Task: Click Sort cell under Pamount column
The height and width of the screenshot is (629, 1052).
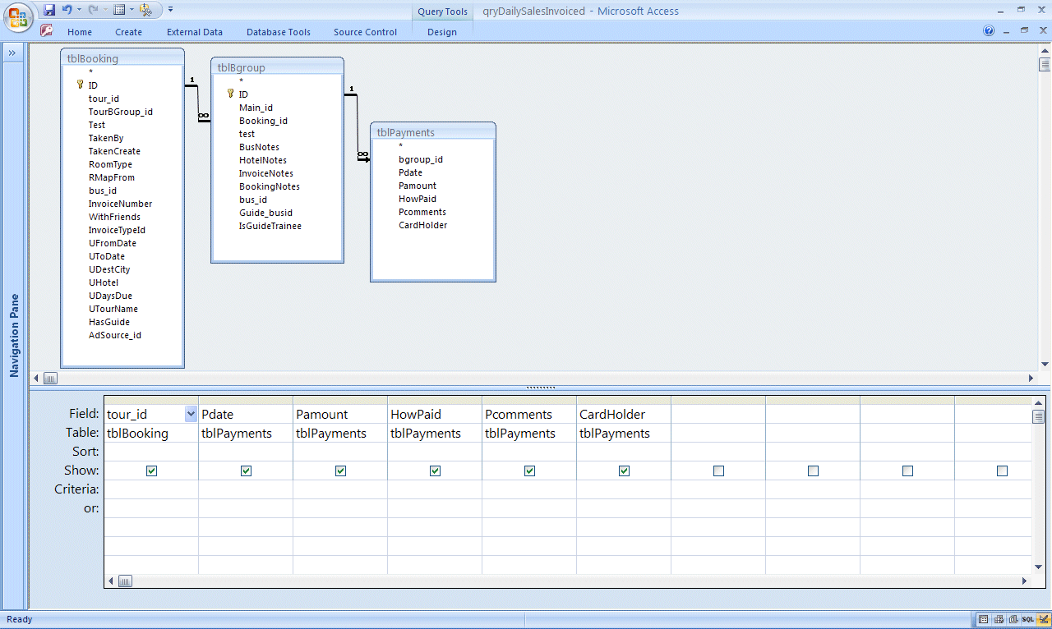Action: pos(340,452)
